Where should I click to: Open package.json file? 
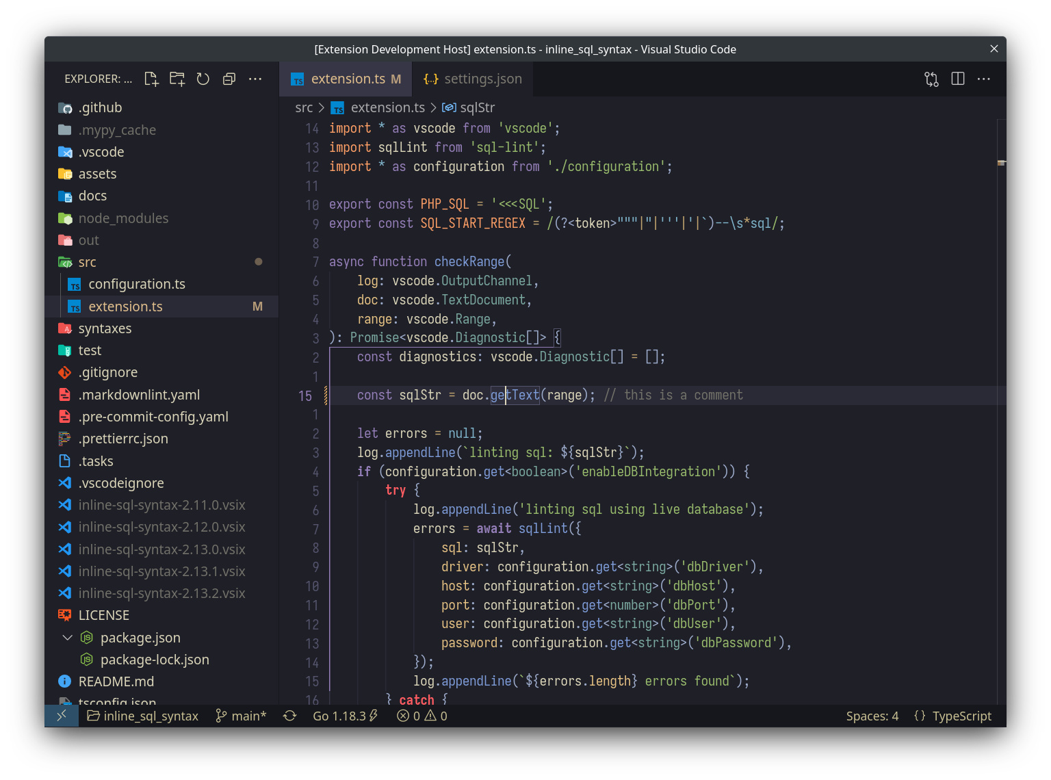[161, 638]
